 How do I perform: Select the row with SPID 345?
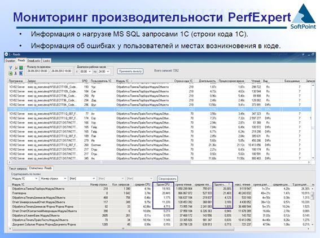pyautogui.click(x=159, y=158)
